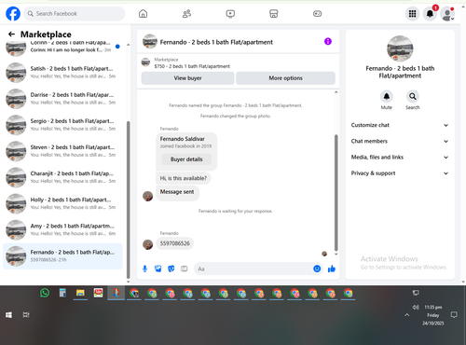This screenshot has width=466, height=345.
Task: Click the listing photo in the right panel
Action: click(400, 48)
